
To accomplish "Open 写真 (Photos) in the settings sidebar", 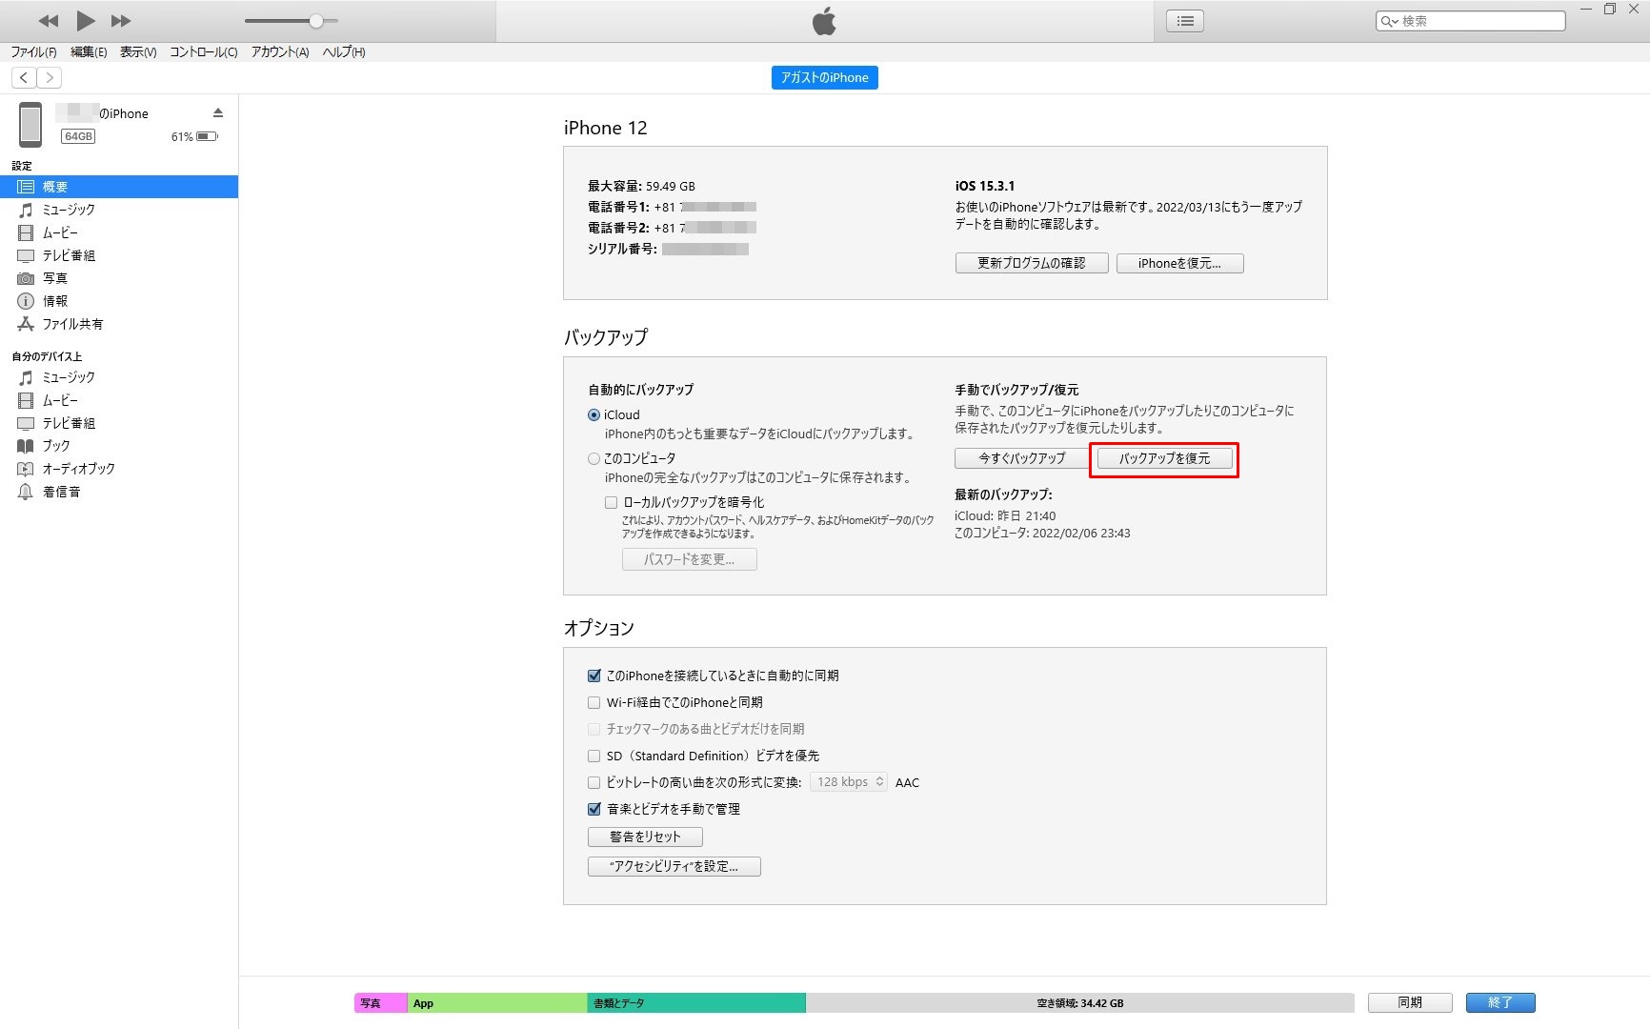I will point(54,278).
